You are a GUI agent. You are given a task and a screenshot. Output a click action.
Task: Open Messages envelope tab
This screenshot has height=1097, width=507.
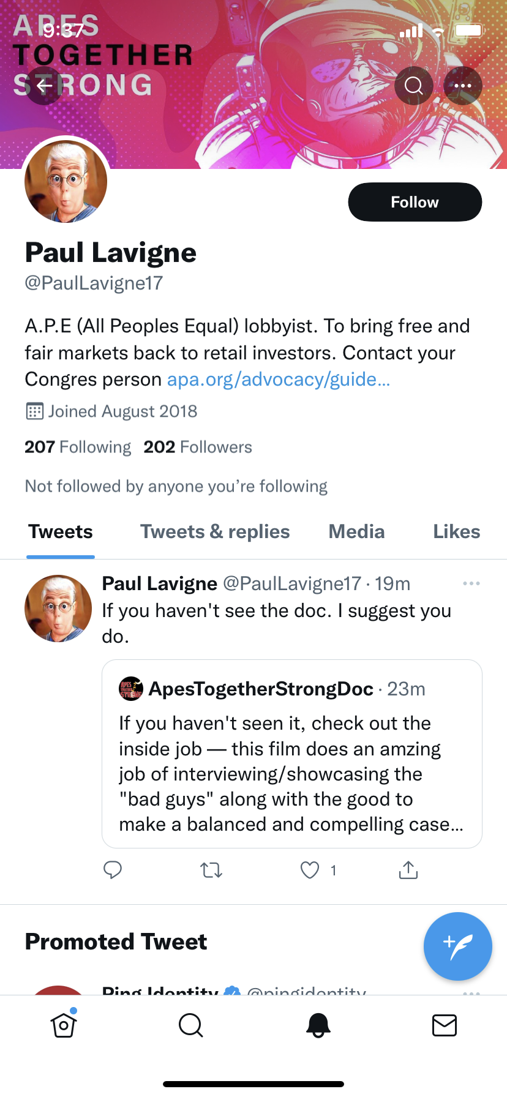tap(444, 1025)
